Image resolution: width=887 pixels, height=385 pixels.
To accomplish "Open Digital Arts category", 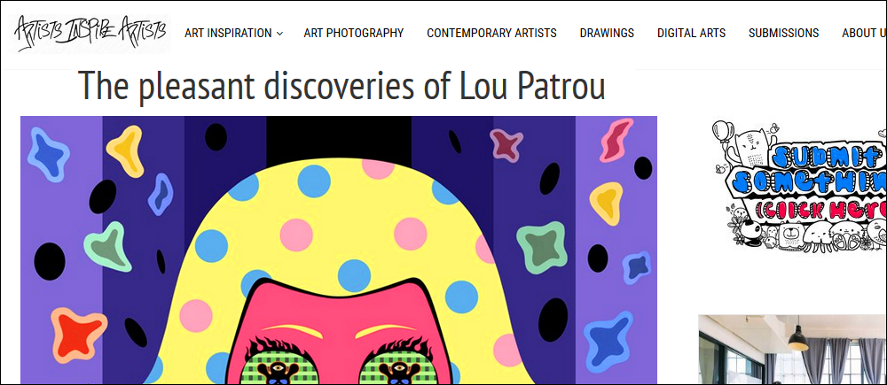I will tap(691, 34).
